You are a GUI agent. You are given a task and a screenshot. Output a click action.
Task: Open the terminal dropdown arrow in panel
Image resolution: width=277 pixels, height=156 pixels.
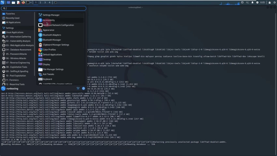click(x=31, y=3)
